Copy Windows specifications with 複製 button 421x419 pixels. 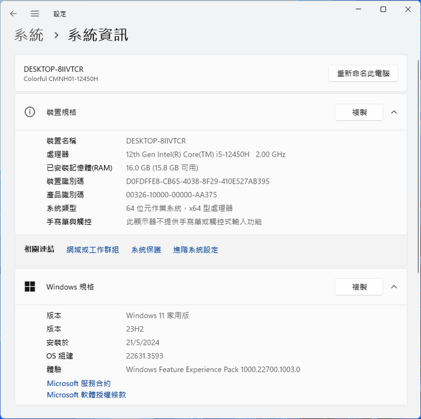359,287
